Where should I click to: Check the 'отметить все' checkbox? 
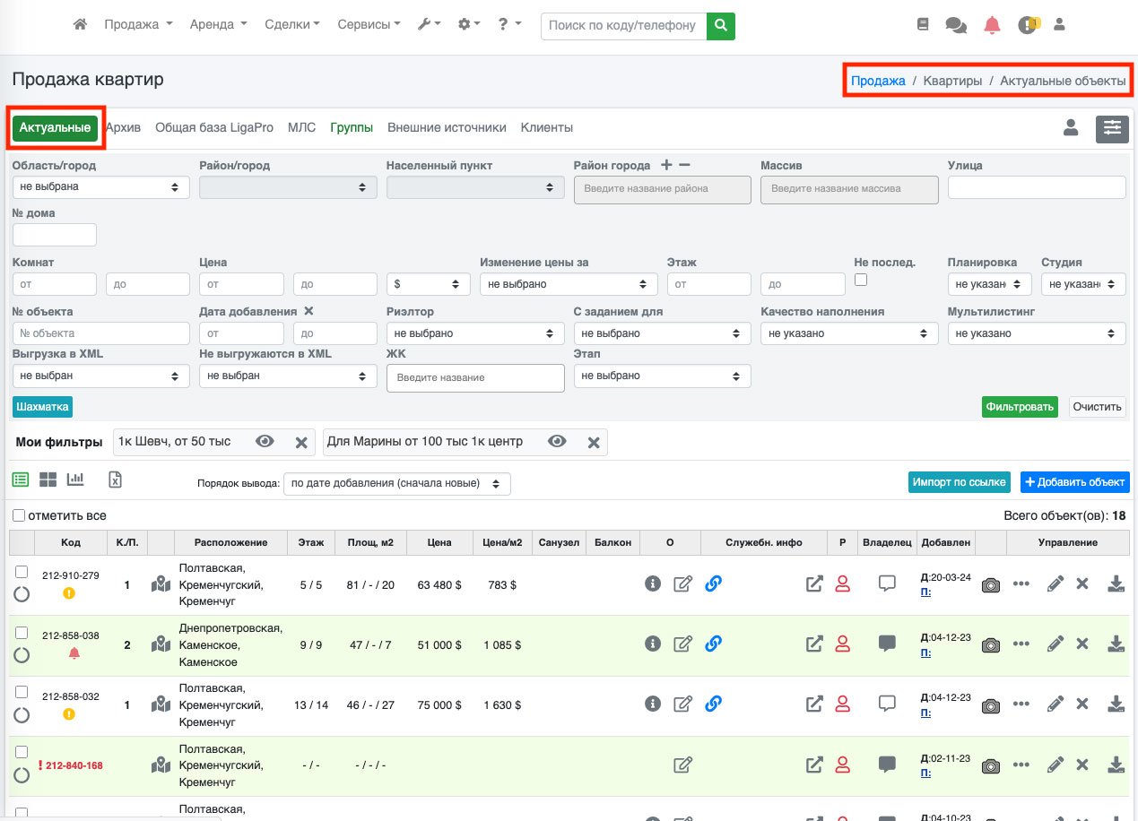point(19,516)
